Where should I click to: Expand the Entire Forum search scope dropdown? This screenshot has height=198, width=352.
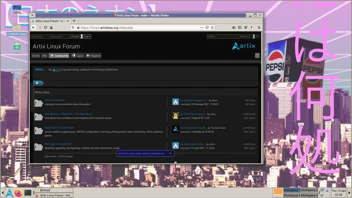coord(246,37)
